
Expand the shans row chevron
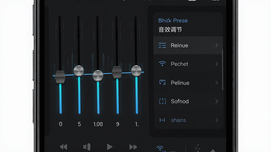coord(216,120)
